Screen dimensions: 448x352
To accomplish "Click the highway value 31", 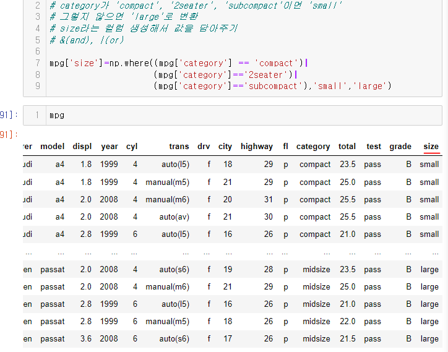I will pos(269,199).
